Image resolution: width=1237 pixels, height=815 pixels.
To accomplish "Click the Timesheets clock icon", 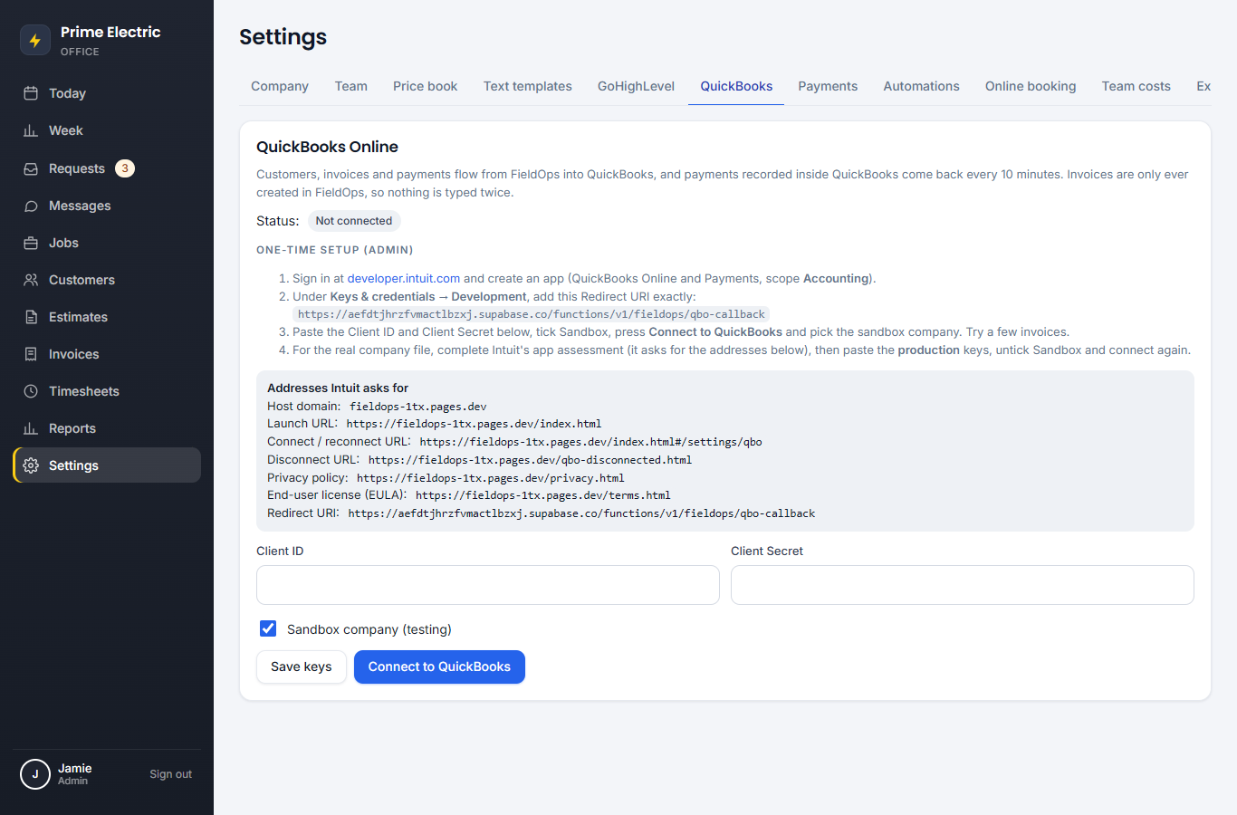I will click(31, 391).
